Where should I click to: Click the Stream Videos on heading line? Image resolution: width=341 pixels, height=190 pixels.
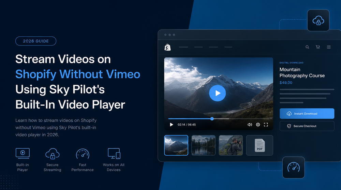63,59
